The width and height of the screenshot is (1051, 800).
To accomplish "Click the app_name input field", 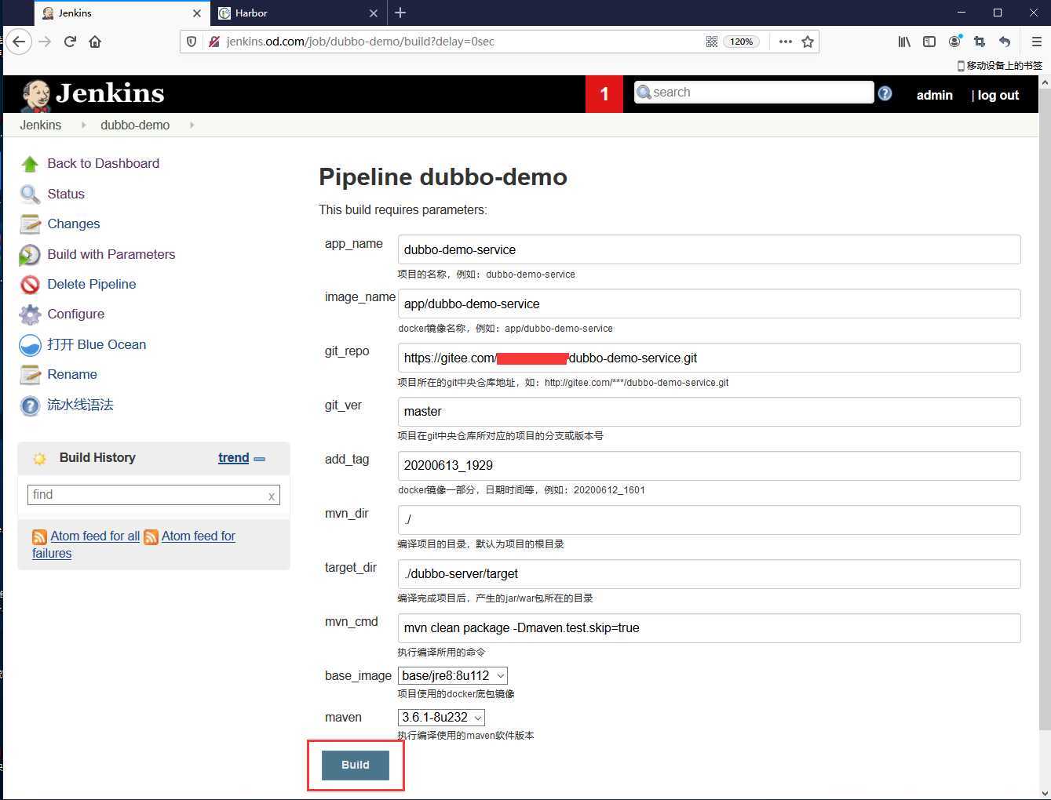I will tap(709, 249).
